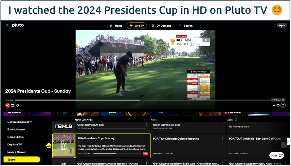Click the Presidents Cup episode progress bar
This screenshot has height=166, width=291.
[x=117, y=153]
